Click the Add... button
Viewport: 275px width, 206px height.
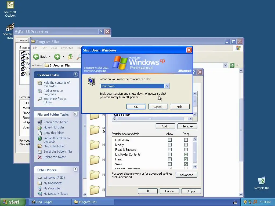coord(165,126)
